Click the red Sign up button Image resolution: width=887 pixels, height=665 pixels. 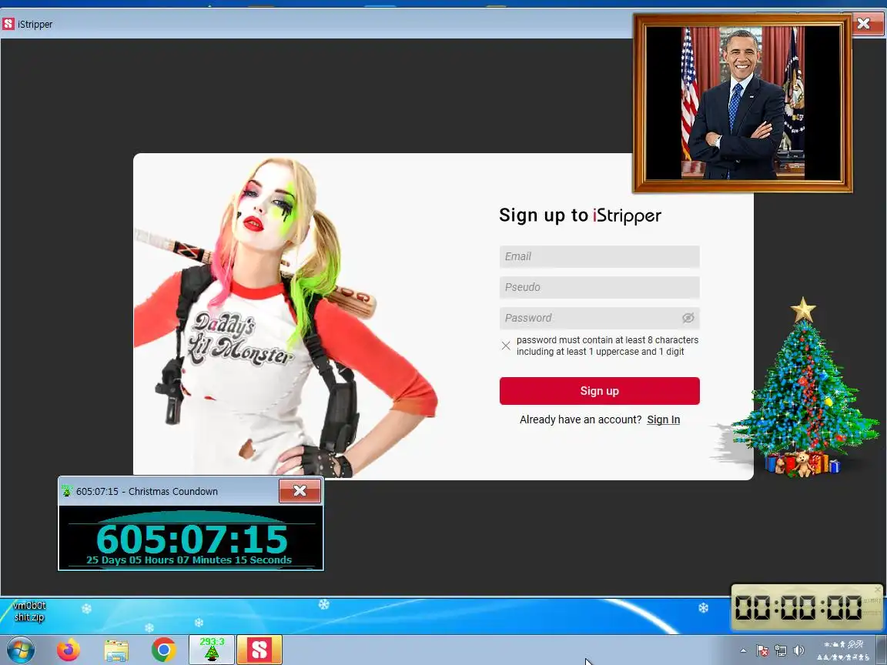599,391
